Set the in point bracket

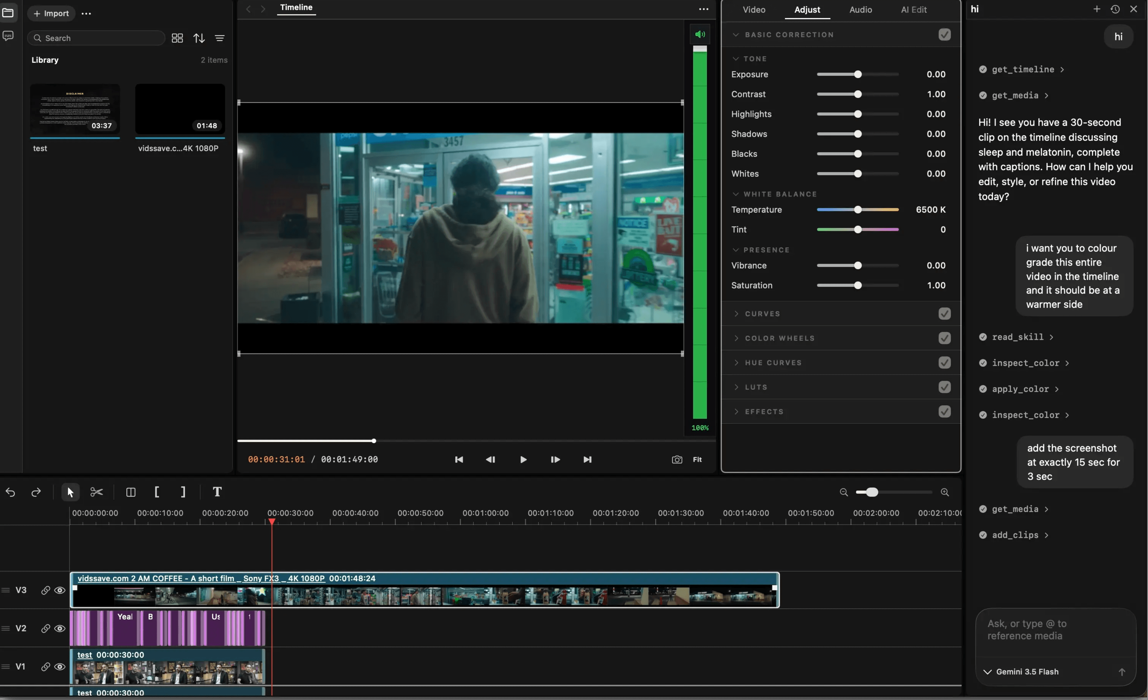(157, 492)
